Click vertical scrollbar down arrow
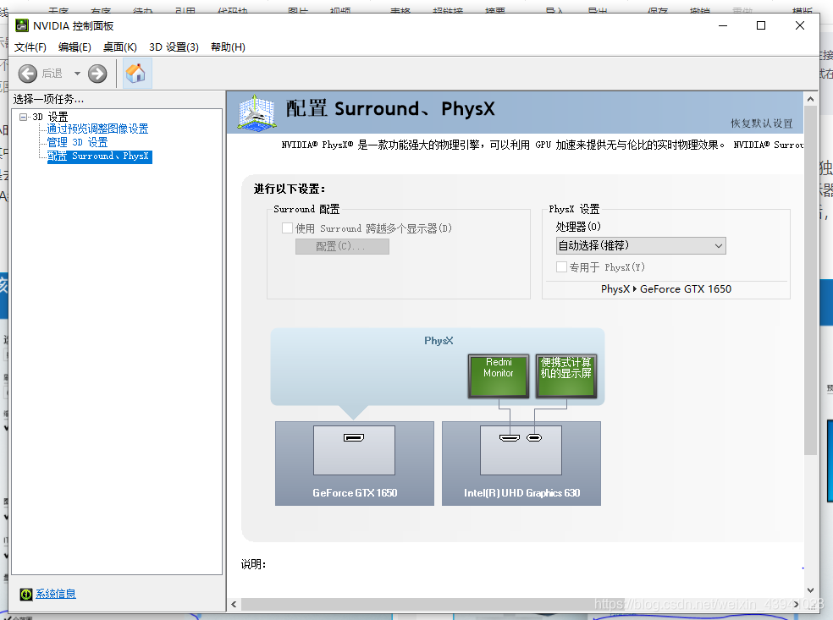The image size is (833, 620). [x=810, y=590]
